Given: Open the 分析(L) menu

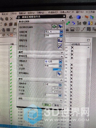Looking at the screenshot, I should pyautogui.click(x=40, y=13).
